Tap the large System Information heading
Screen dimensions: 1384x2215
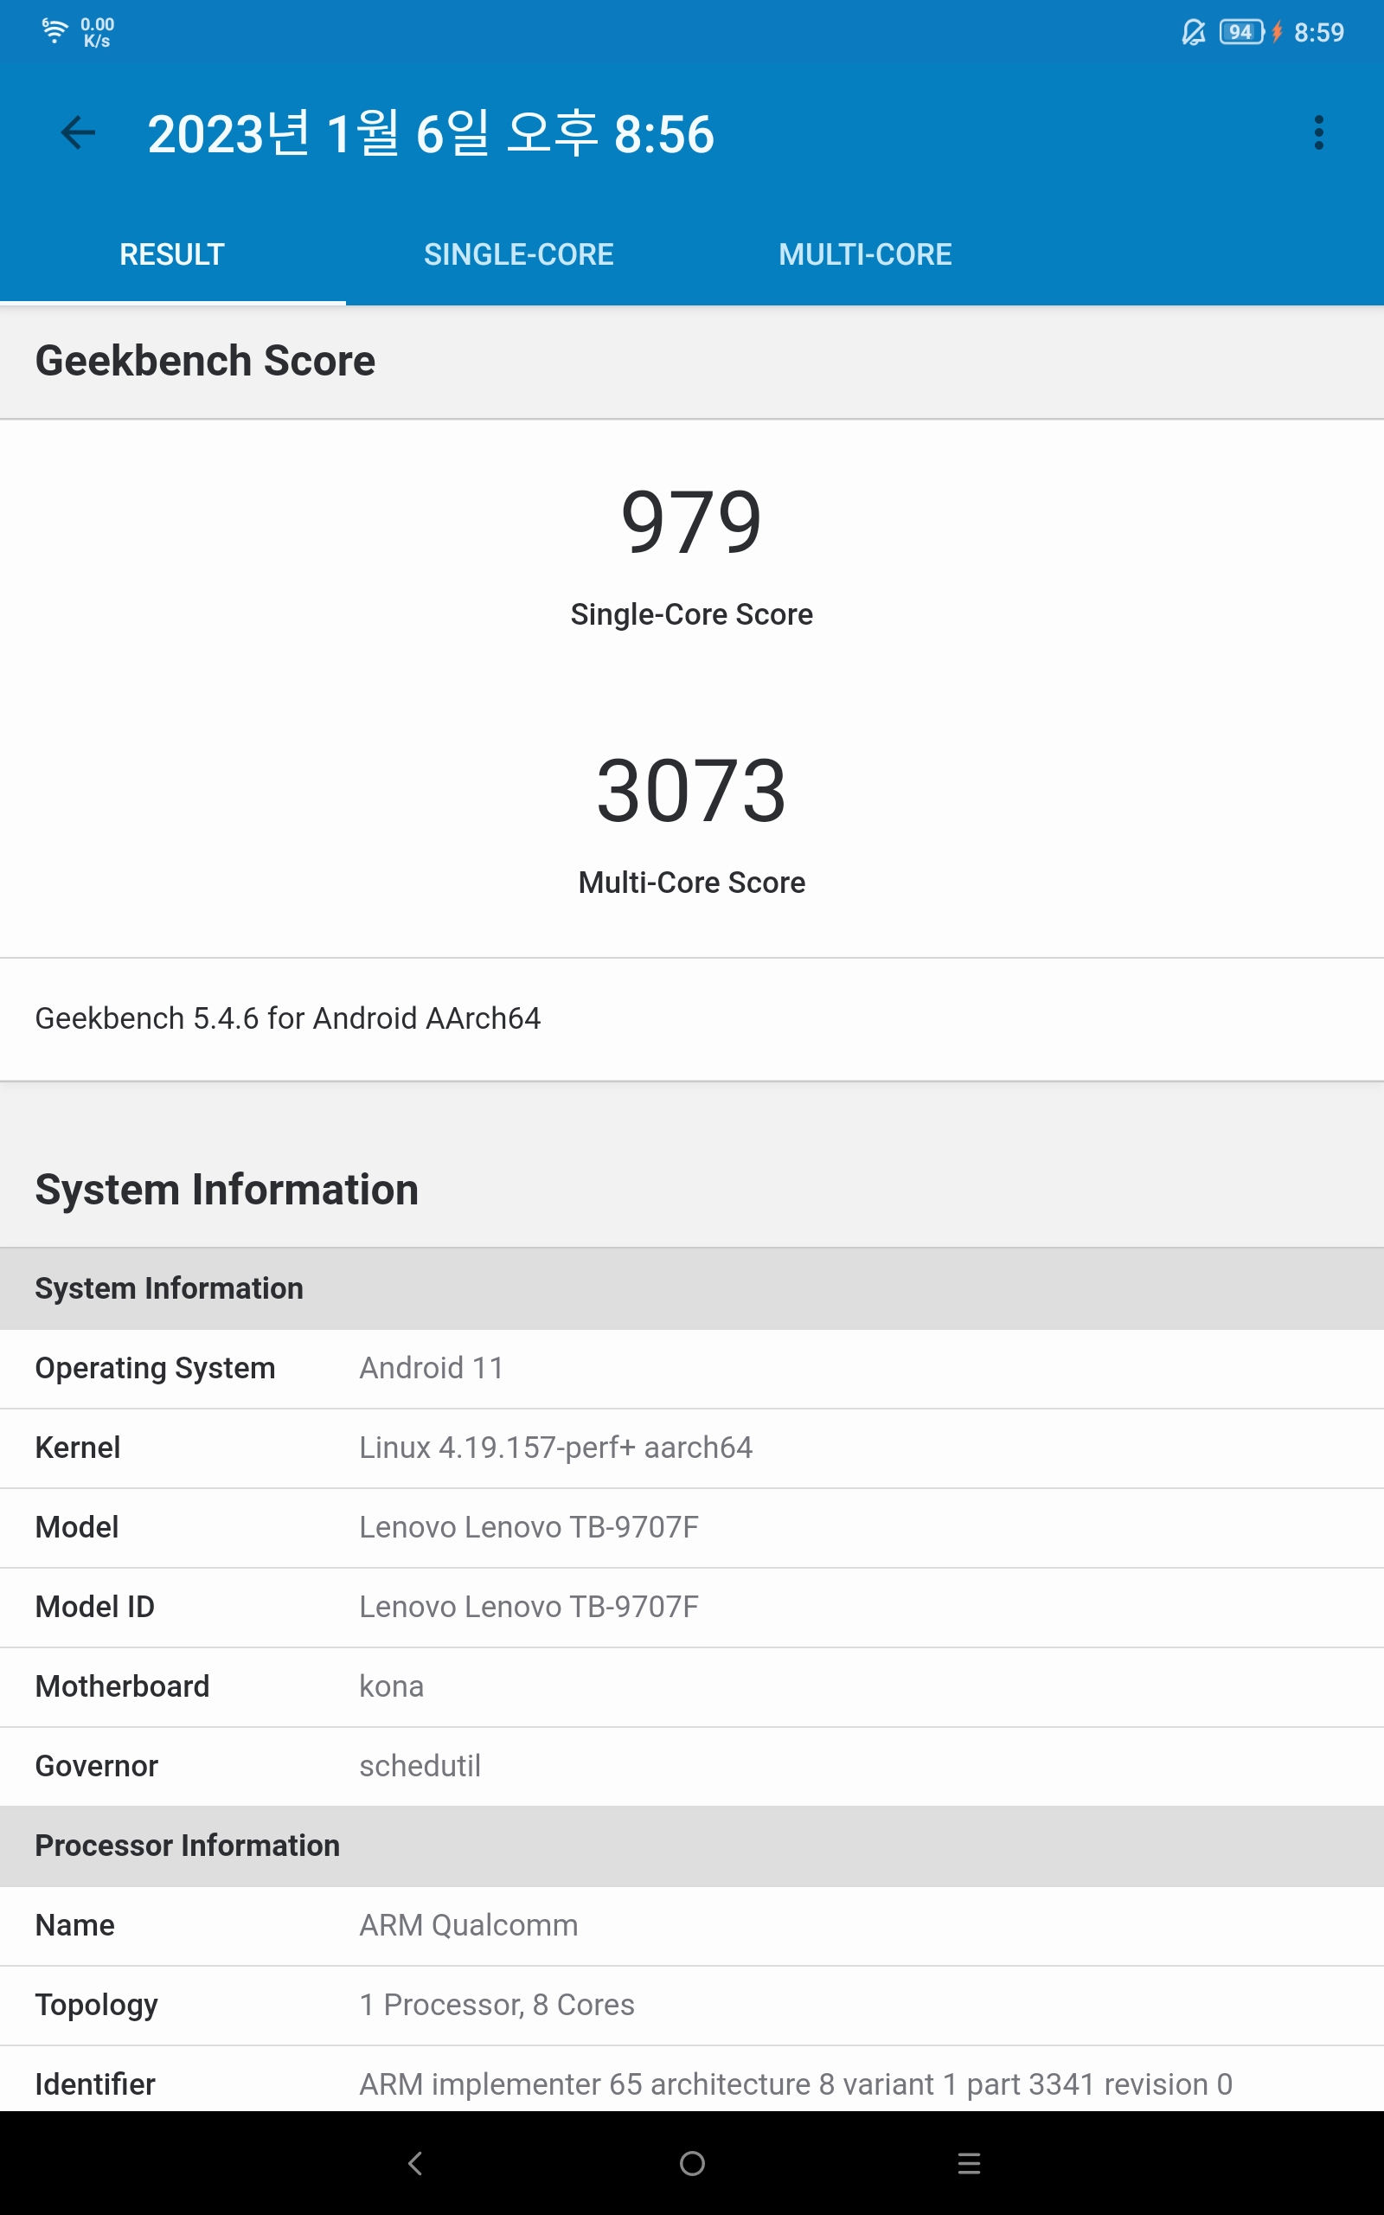coord(227,1190)
